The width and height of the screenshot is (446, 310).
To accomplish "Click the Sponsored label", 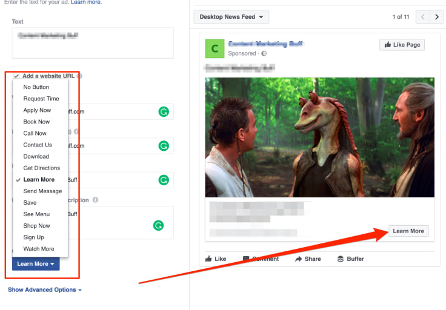I will click(242, 53).
